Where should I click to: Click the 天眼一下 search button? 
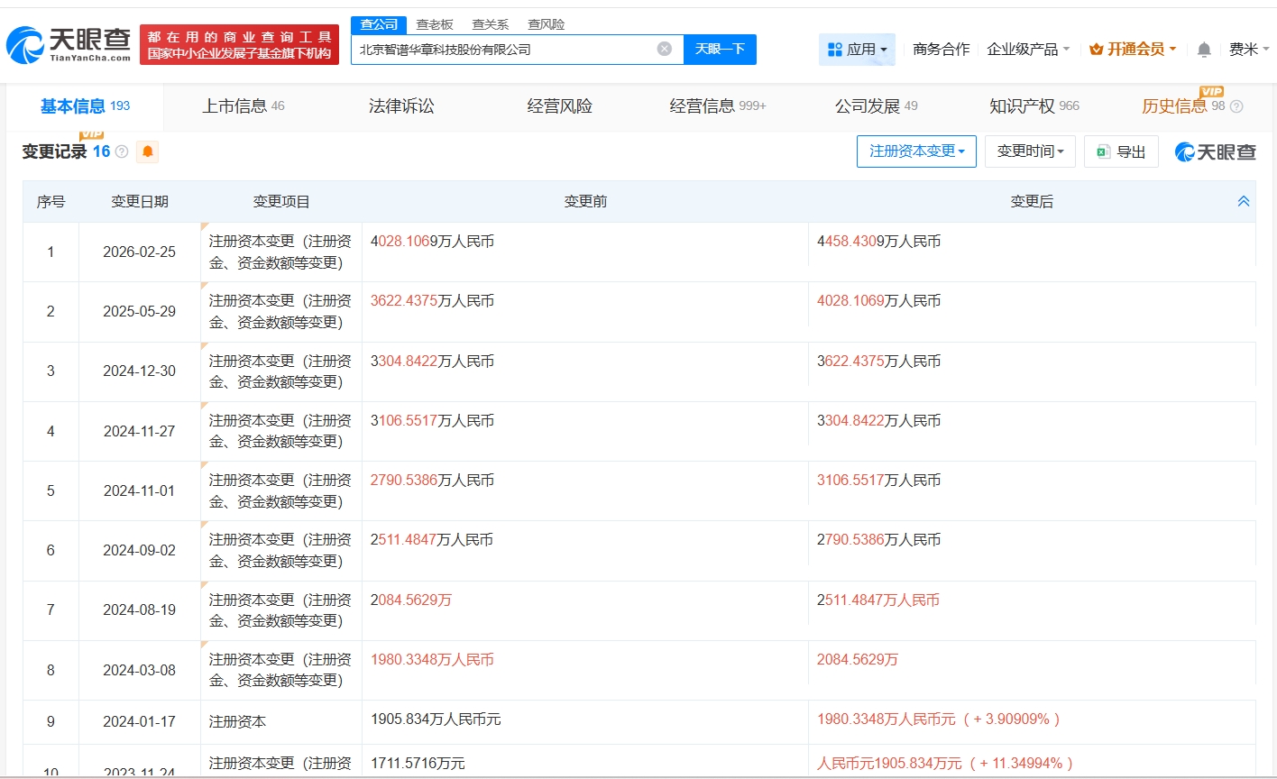click(720, 50)
